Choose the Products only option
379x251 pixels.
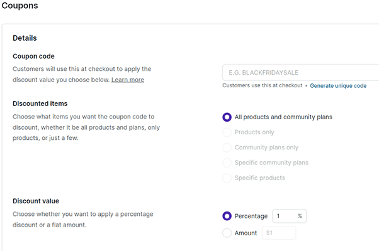point(227,132)
